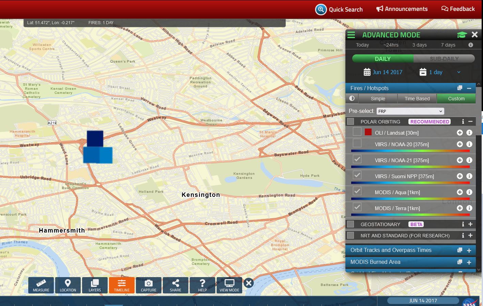Click the opacity half-circle icon
483x306 pixels.
352,98
